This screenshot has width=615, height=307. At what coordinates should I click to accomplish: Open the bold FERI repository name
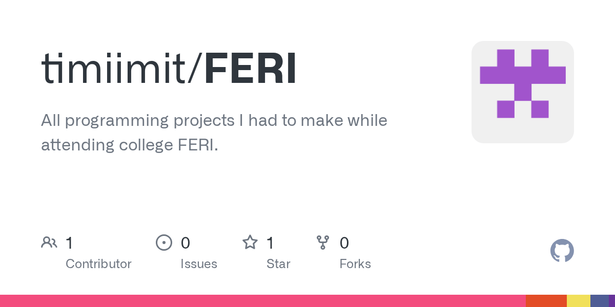pos(251,69)
